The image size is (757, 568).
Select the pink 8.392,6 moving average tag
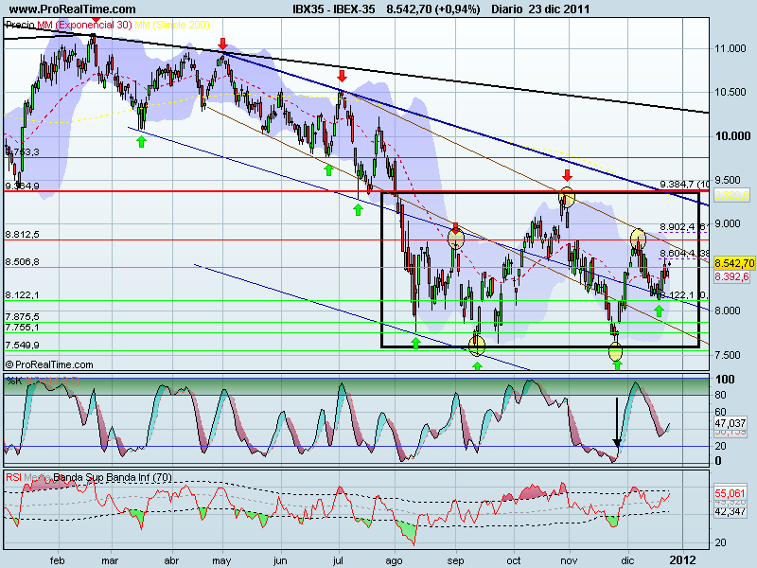click(731, 276)
